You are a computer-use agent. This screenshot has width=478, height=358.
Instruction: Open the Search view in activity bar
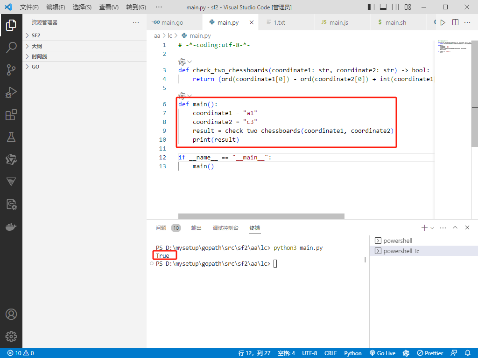(x=11, y=48)
